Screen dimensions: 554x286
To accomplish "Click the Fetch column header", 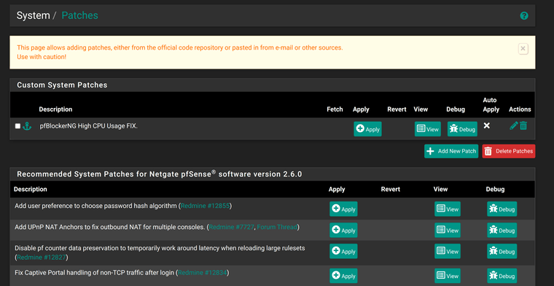I will pos(335,109).
